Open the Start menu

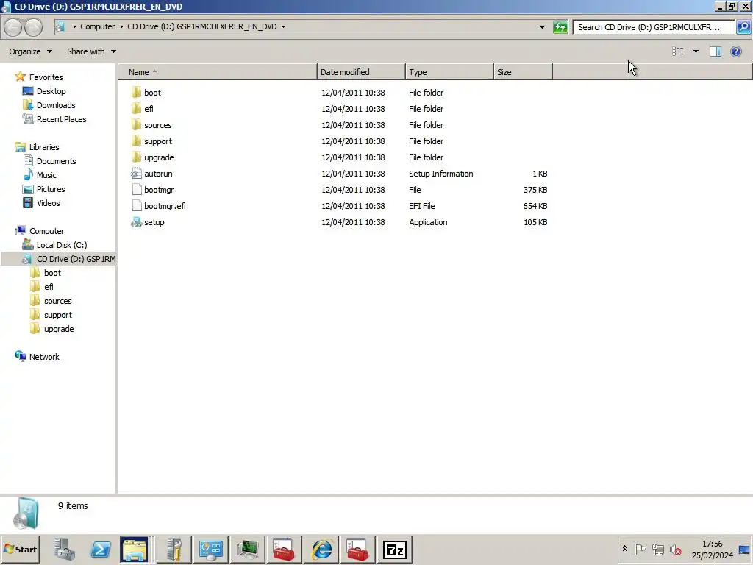pos(21,549)
